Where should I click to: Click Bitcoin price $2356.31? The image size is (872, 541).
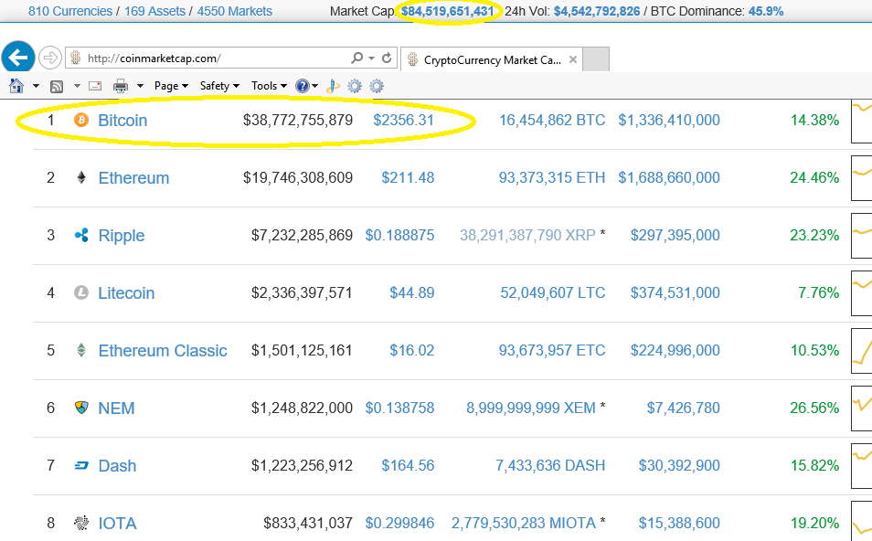(403, 120)
